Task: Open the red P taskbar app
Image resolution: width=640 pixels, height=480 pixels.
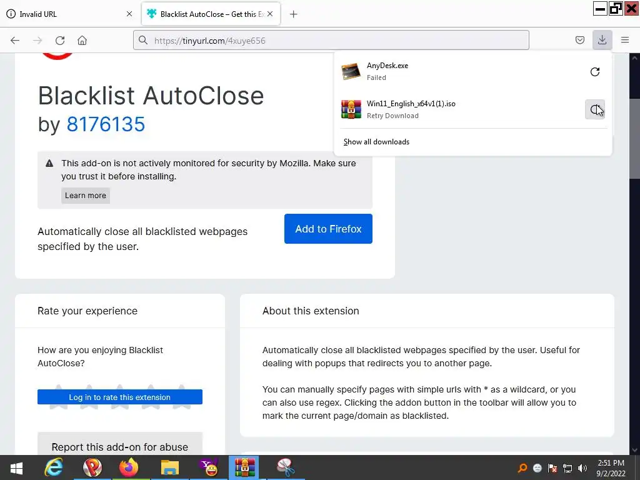Action: tap(92, 467)
